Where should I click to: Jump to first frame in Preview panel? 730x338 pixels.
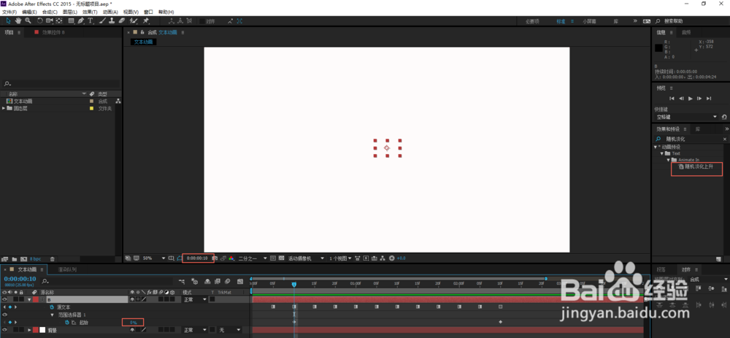[x=672, y=99]
